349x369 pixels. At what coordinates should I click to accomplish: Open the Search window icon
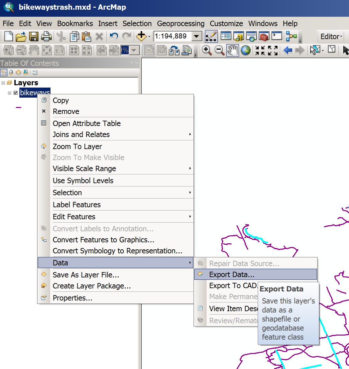pos(251,36)
